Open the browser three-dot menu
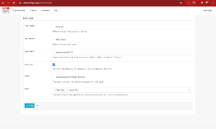Screen dimensions: 216x129 (213, 3)
